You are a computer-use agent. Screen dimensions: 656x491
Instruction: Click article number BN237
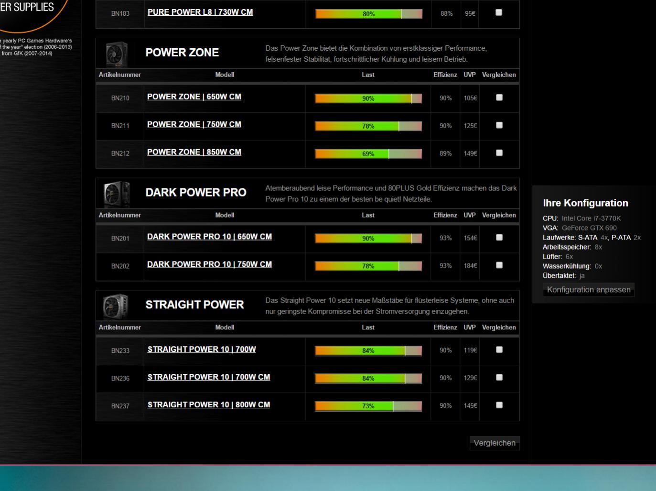point(120,406)
